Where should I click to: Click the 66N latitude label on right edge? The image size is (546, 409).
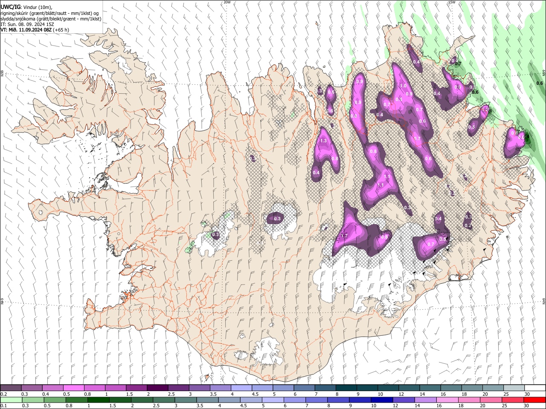544,73
